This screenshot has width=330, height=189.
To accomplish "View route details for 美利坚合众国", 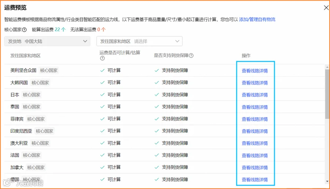I will click(x=255, y=71).
